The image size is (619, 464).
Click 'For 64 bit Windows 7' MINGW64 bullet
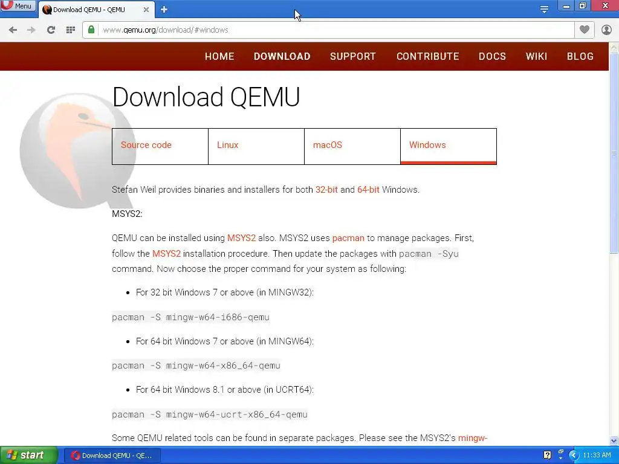pos(225,341)
